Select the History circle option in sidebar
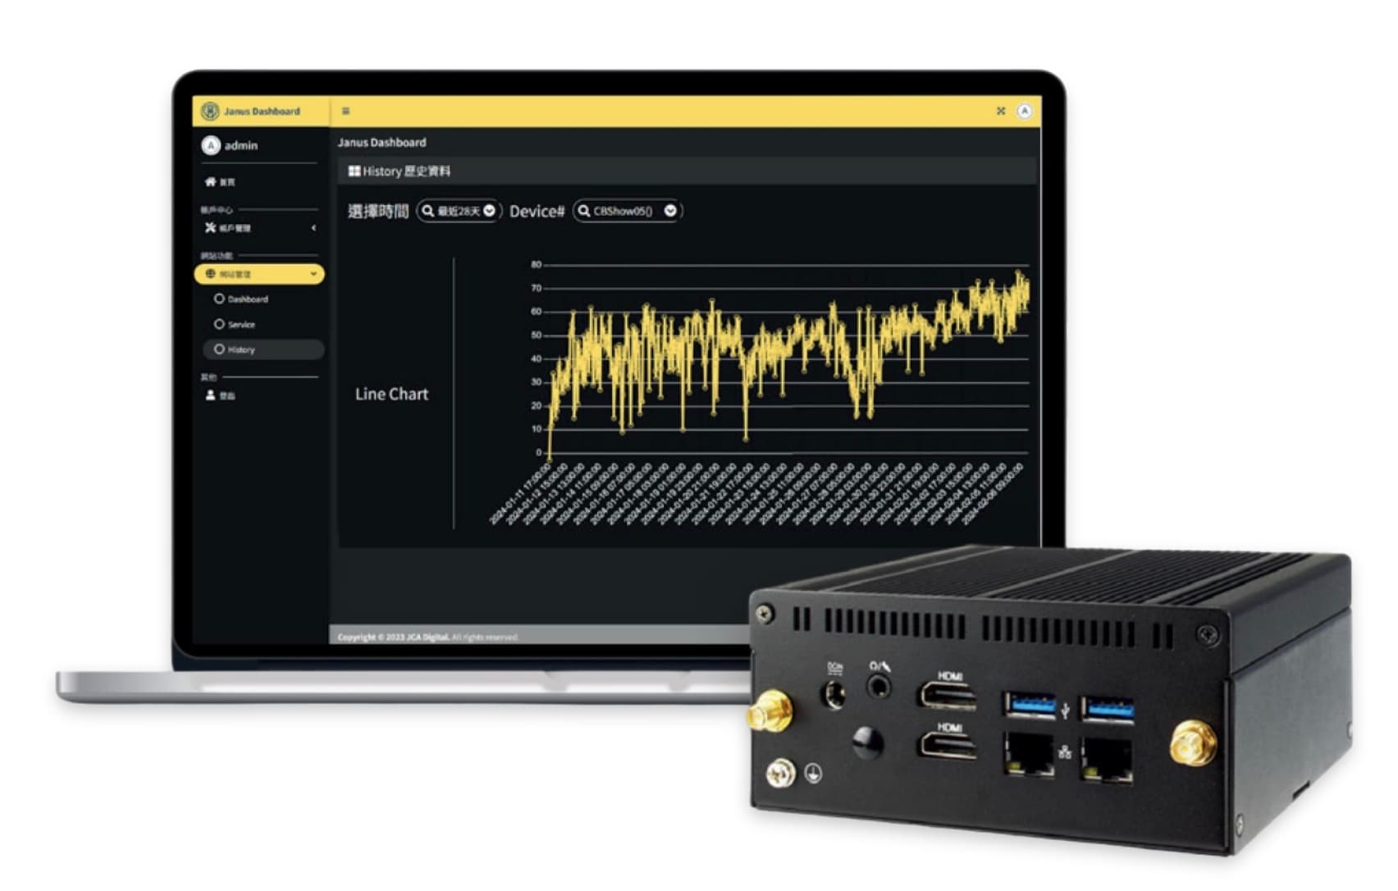 pyautogui.click(x=219, y=350)
